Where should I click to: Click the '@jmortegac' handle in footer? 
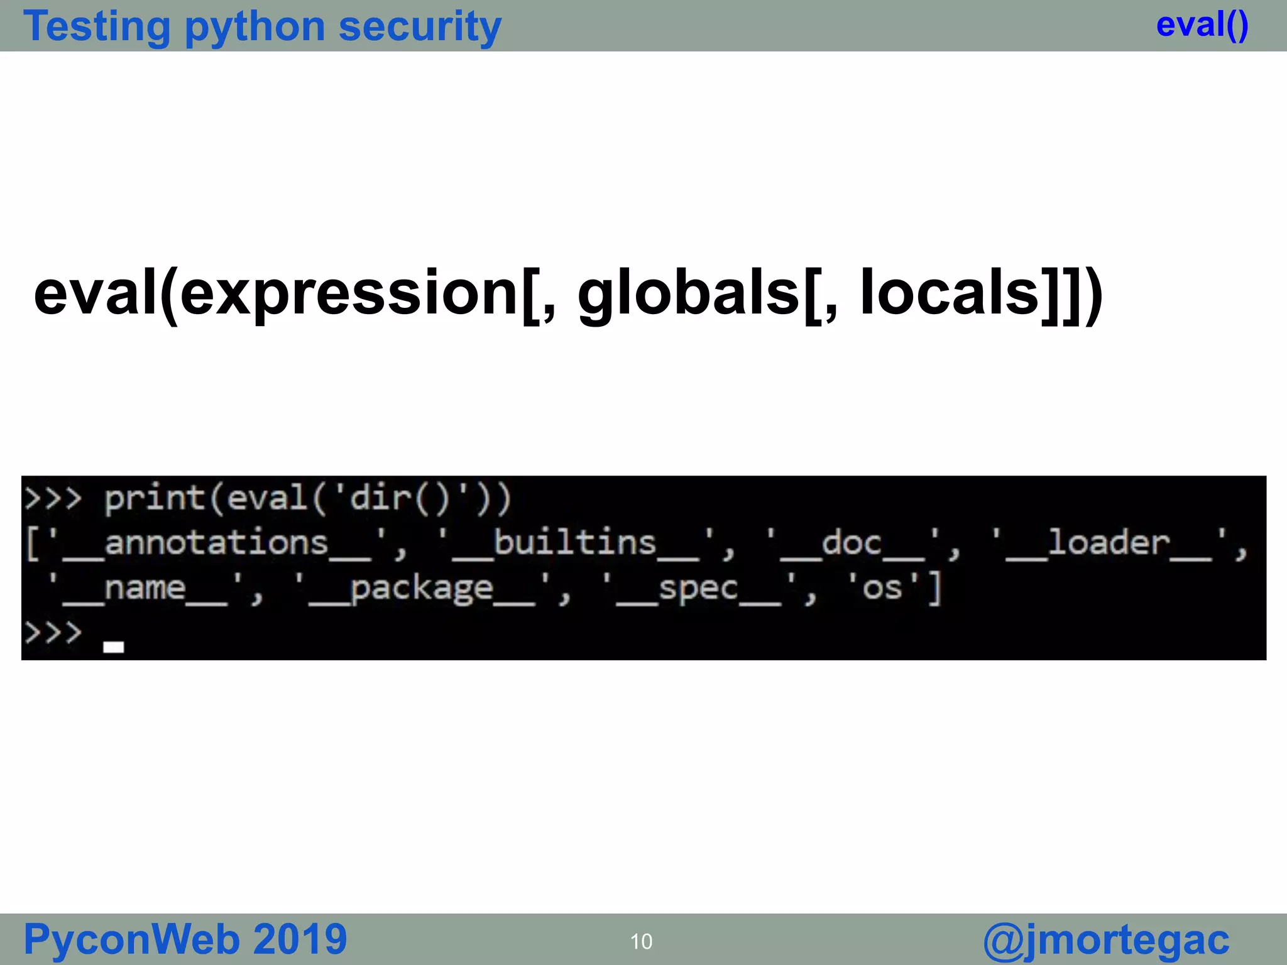1106,940
